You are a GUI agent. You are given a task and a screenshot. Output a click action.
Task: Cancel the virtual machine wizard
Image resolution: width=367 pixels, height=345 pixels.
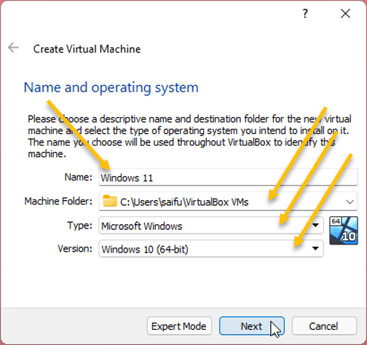[324, 326]
